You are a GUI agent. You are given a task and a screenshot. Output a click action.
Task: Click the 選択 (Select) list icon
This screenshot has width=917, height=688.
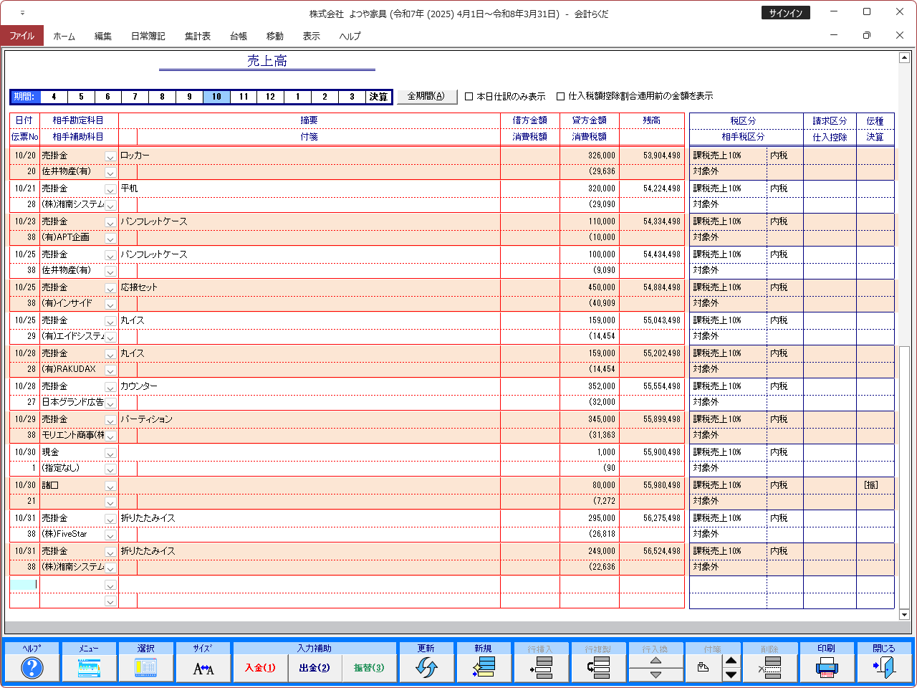pyautogui.click(x=146, y=668)
